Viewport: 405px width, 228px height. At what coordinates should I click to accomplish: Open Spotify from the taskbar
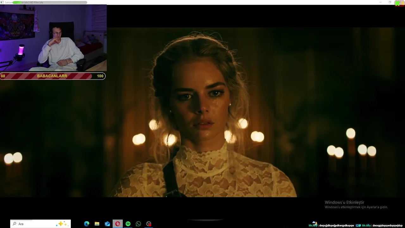128,224
